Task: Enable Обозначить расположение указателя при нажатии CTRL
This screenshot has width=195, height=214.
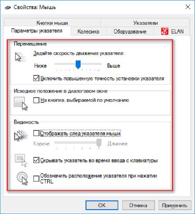Action: coord(36,179)
